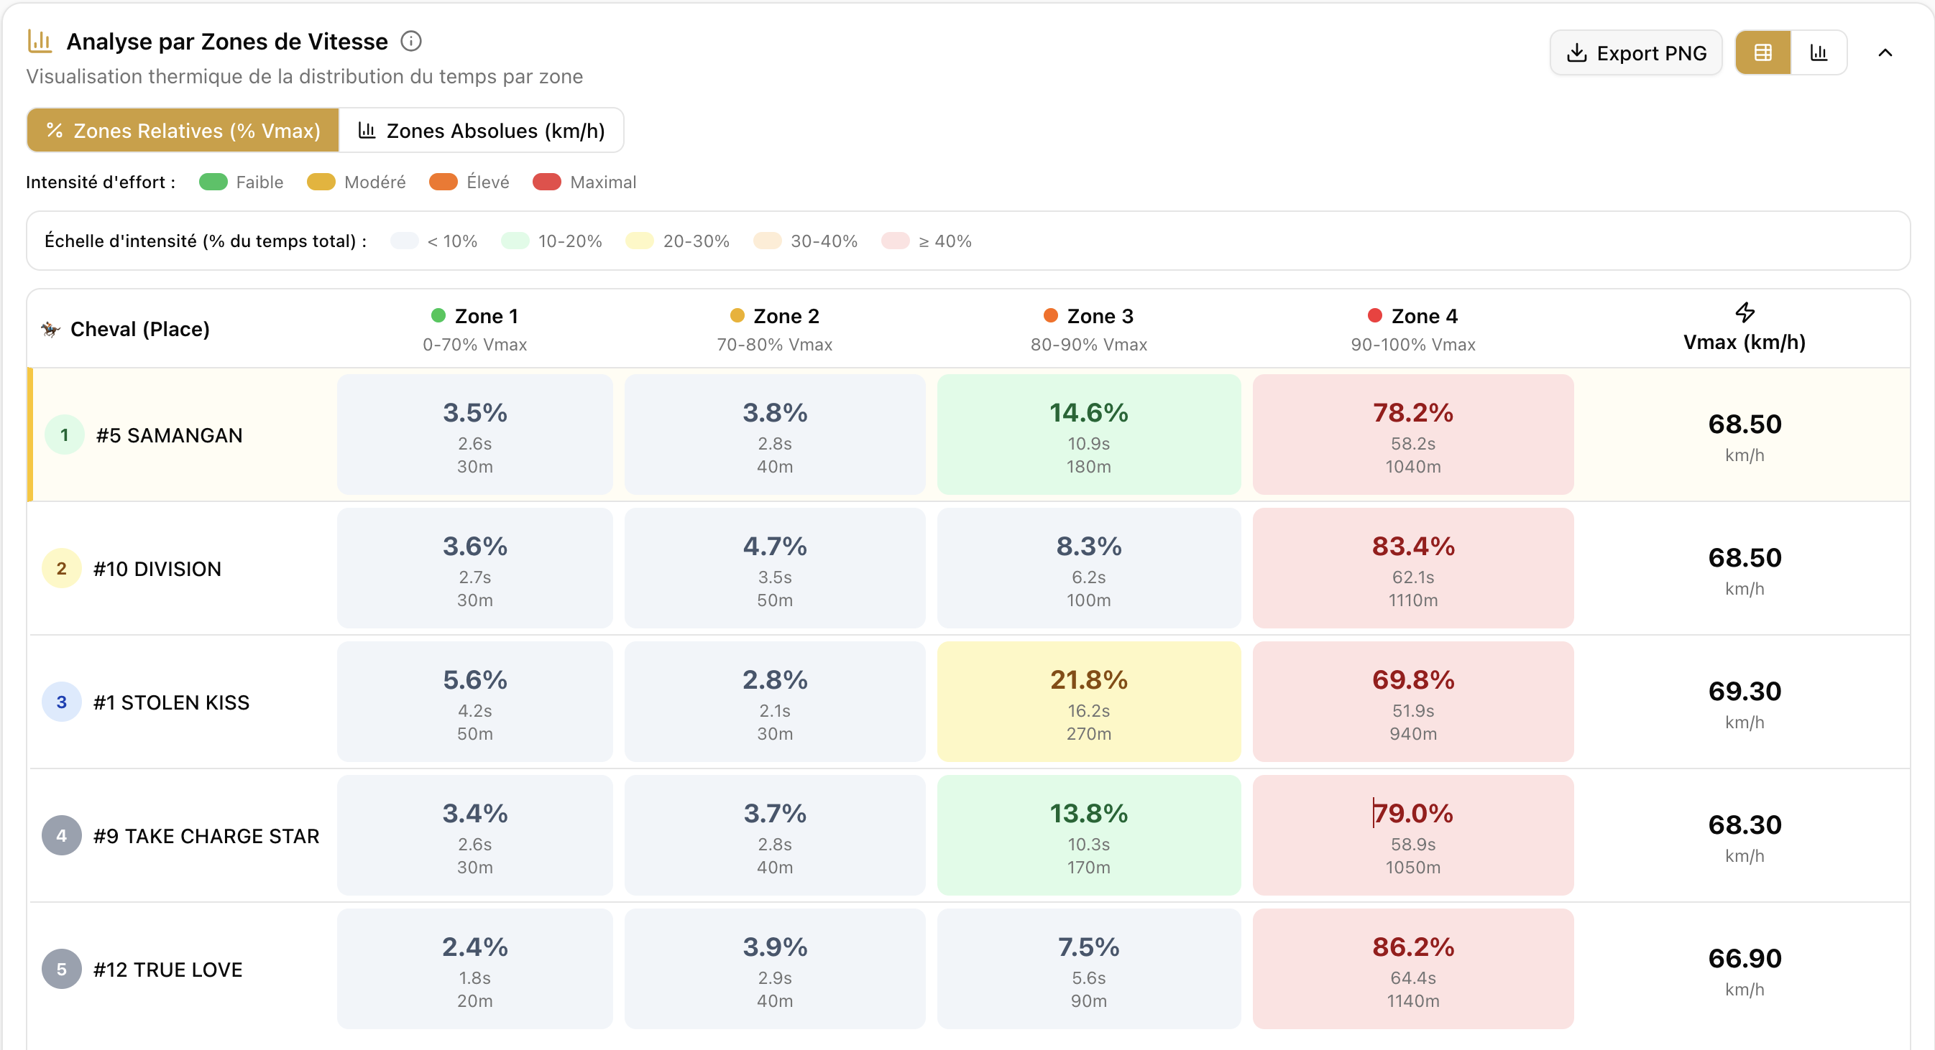Click STOLEN KISS Zone 3 cell 21.8%

1089,702
